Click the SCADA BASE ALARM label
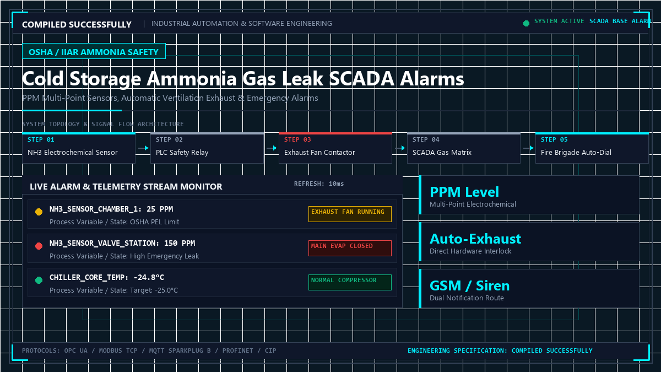The image size is (661, 372). (620, 21)
